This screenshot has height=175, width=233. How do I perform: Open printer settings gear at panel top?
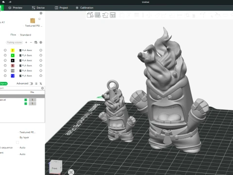tap(41, 13)
